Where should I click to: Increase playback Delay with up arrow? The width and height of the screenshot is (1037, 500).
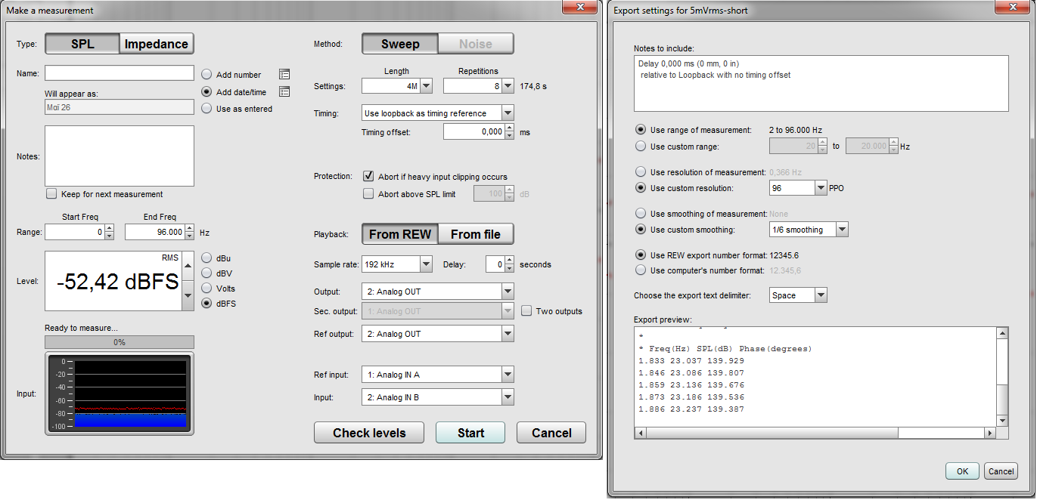tap(511, 261)
